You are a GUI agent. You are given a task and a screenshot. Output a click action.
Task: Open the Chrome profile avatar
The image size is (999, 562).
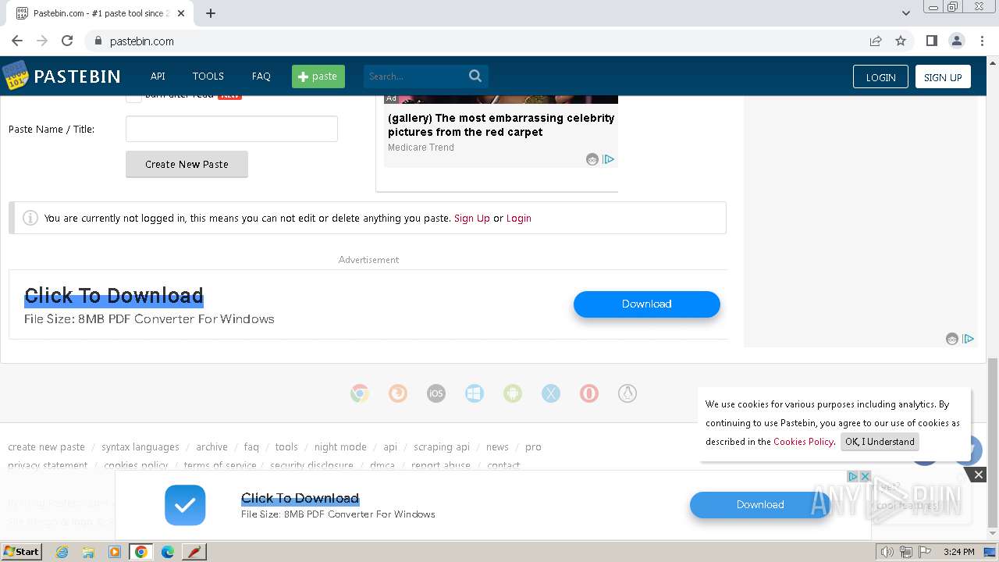coord(956,41)
